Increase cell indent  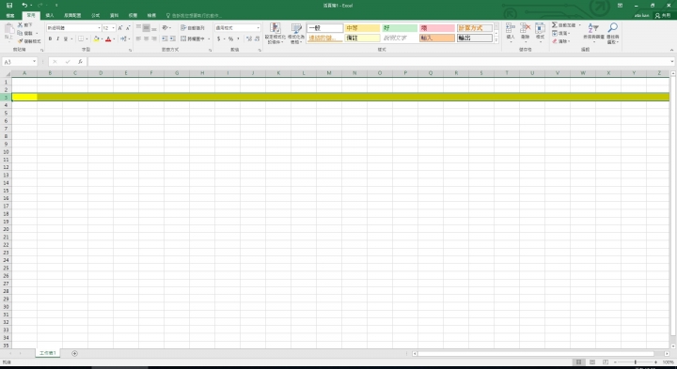point(172,38)
